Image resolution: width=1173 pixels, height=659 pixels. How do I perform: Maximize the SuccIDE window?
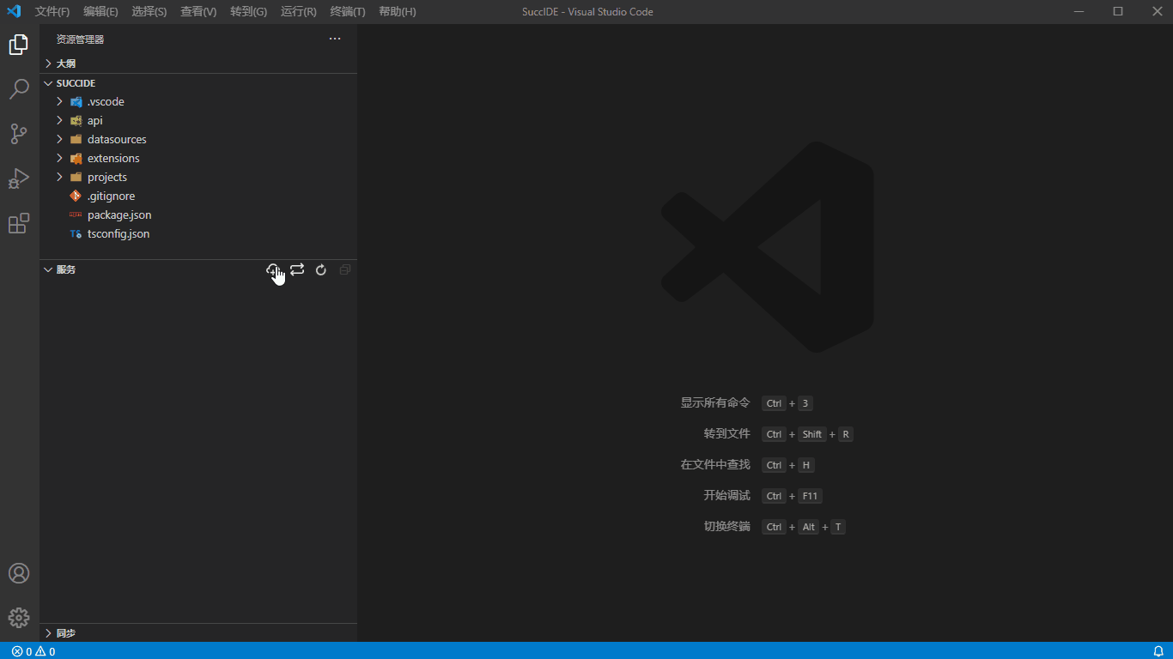[x=1118, y=11]
